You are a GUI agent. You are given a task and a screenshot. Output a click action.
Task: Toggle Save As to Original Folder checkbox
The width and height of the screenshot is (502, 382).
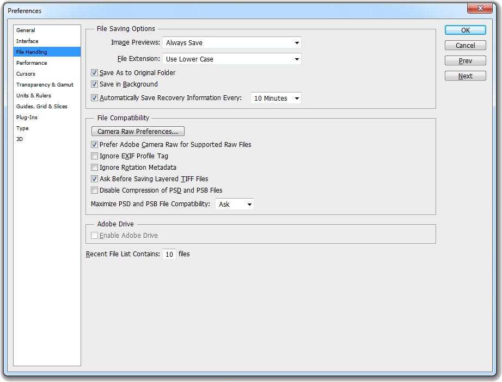[95, 73]
